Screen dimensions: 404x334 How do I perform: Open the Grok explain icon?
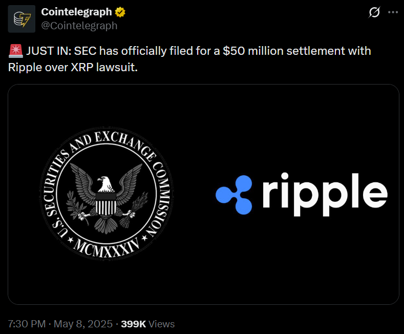pos(374,12)
